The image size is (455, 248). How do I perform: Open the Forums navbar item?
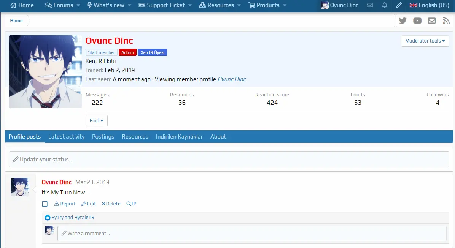tap(59, 5)
